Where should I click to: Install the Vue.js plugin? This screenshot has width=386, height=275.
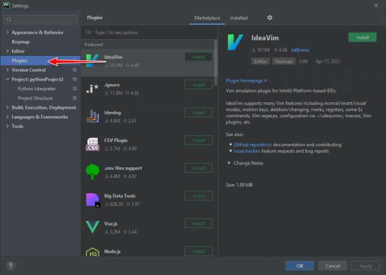(198, 223)
